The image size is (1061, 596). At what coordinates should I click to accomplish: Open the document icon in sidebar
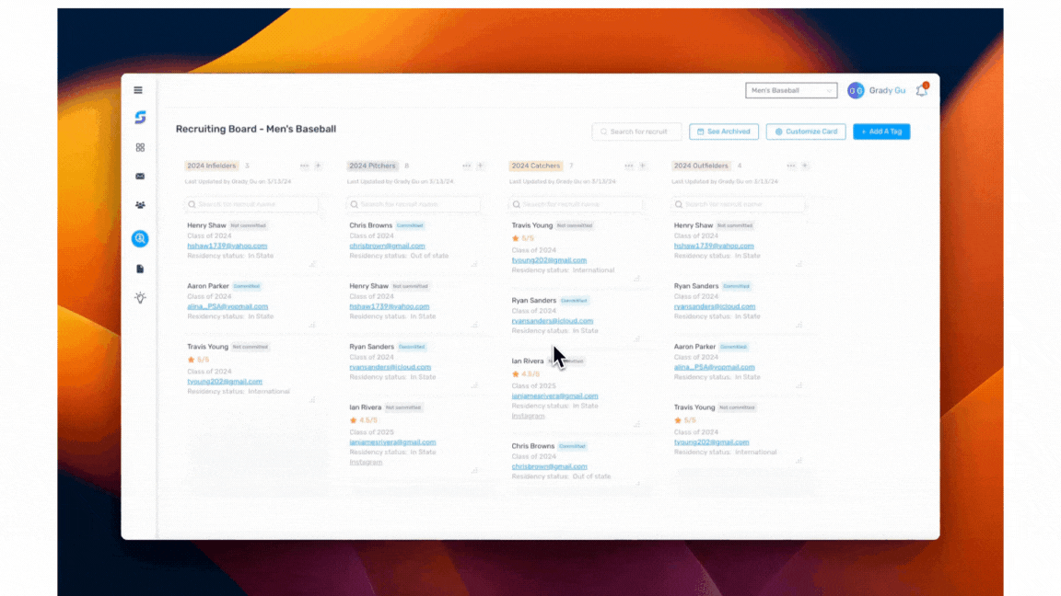point(140,269)
